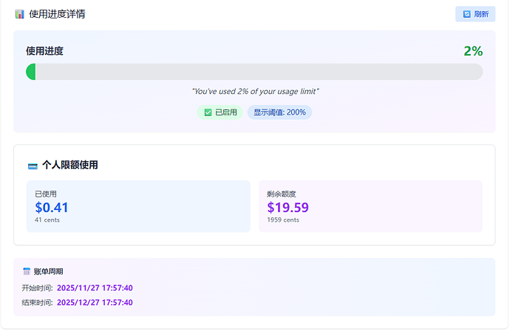The image size is (510, 332).
Task: Click the 个人限额使用 heading
Action: point(70,165)
